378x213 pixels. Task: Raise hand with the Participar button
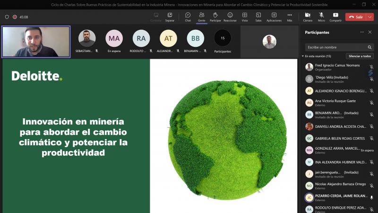215,17
